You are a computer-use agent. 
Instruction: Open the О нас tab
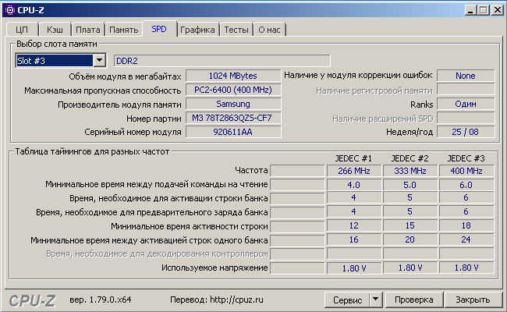click(269, 30)
